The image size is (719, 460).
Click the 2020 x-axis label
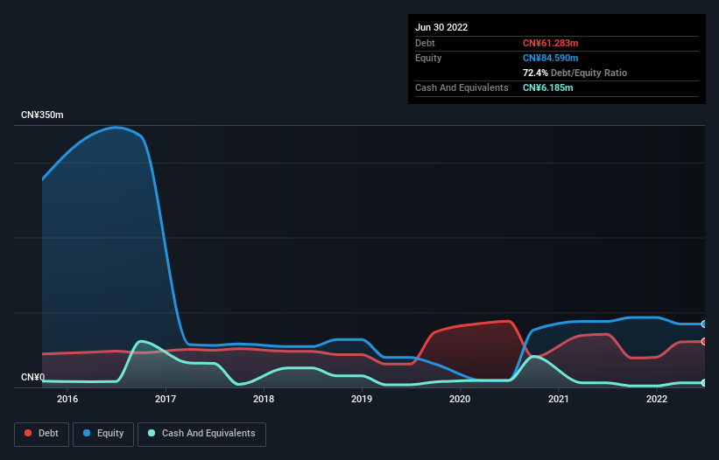pos(460,399)
